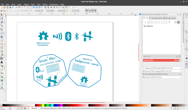Image resolution: width=188 pixels, height=110 pixels.
Task: Select the Gradient tool
Action: point(2,77)
